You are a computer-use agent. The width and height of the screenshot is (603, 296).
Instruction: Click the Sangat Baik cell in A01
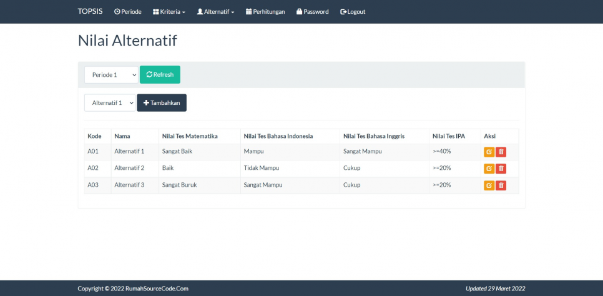point(177,152)
